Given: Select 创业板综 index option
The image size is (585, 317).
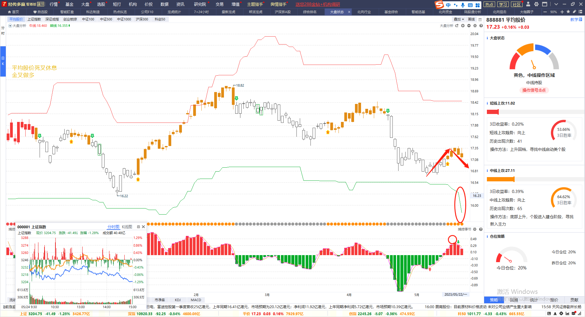Looking at the screenshot, I should [x=70, y=19].
